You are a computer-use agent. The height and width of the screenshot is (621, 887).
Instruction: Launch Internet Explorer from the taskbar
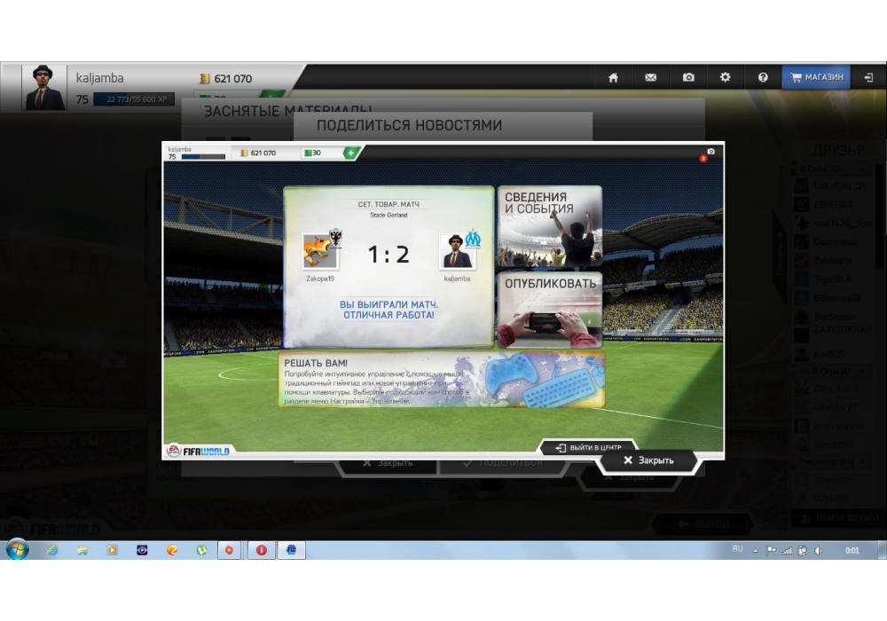52,550
